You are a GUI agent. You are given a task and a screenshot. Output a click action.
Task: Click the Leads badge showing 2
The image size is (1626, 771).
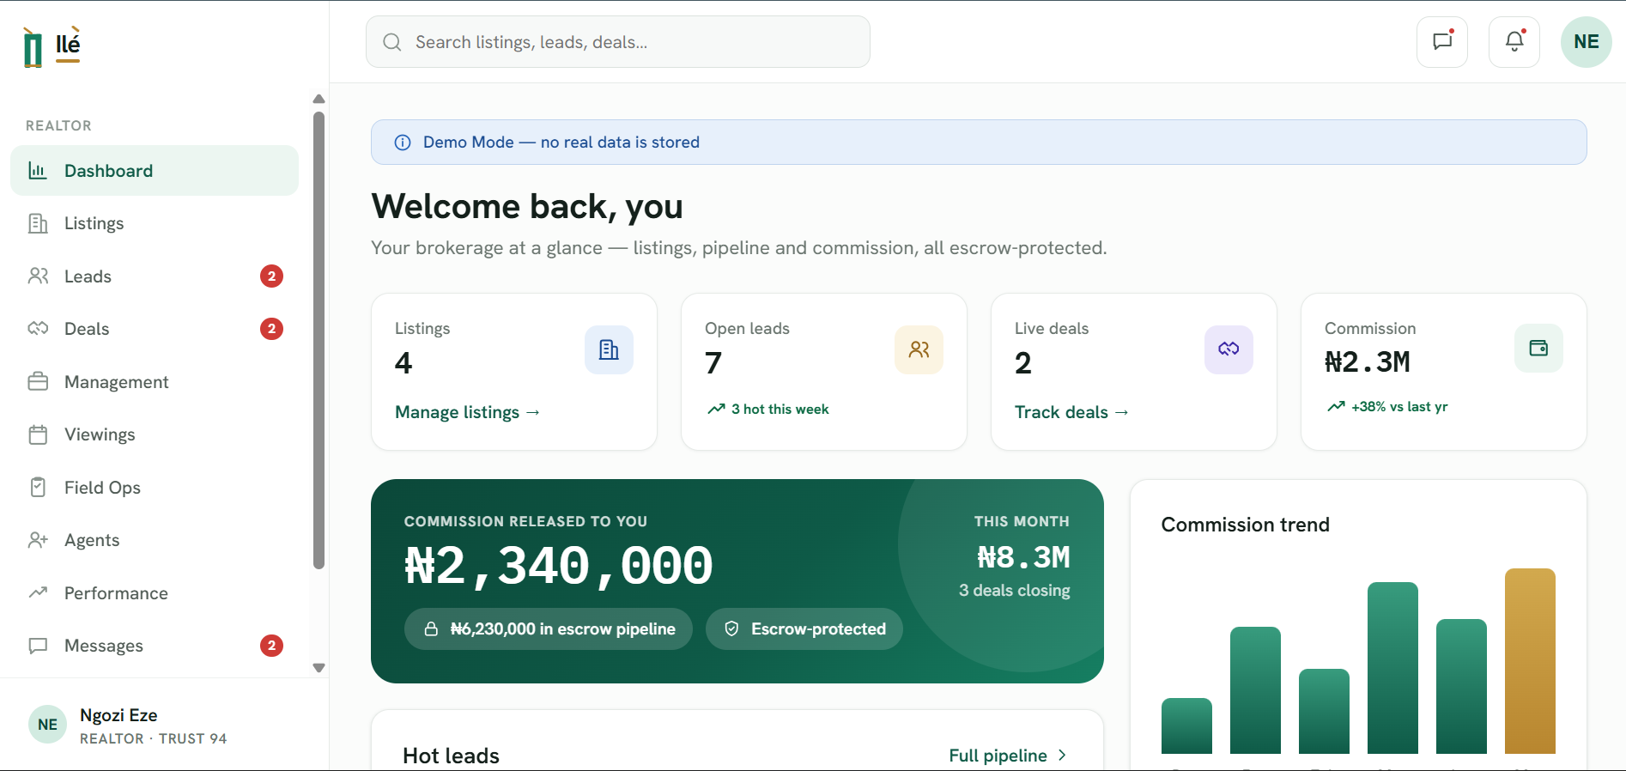(x=271, y=276)
